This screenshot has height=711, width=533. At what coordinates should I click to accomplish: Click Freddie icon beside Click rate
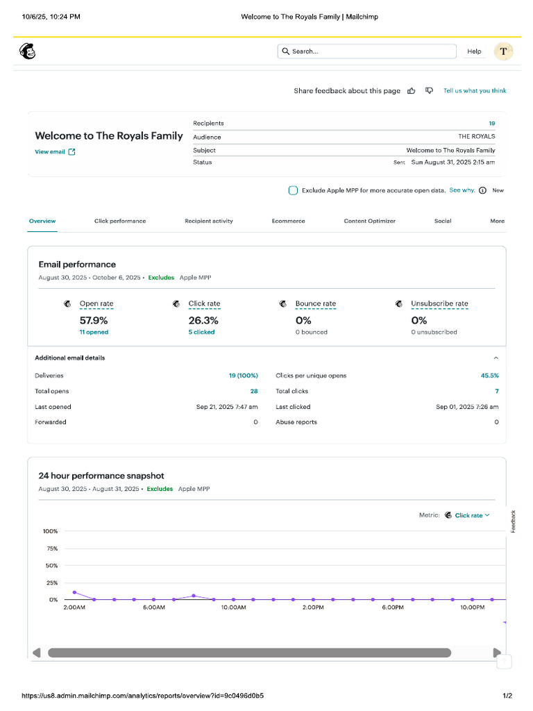coord(176,304)
